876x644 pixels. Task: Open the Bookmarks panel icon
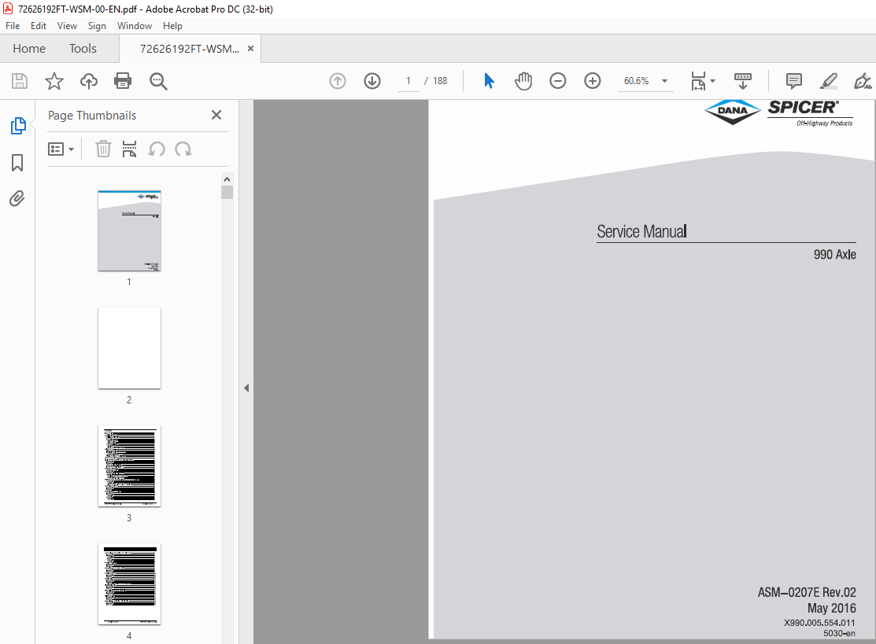pyautogui.click(x=17, y=163)
